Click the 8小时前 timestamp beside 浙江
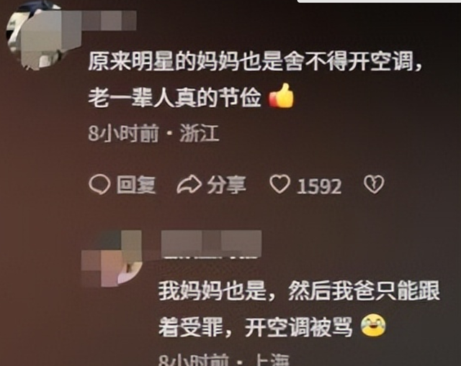 point(123,134)
